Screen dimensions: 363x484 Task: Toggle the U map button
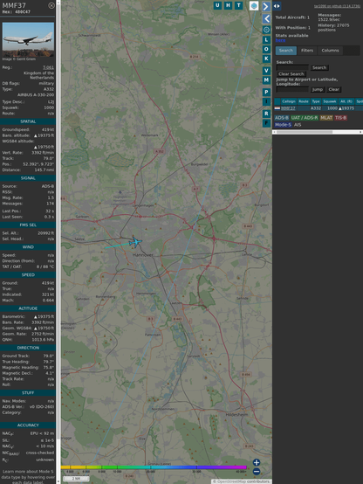217,5
